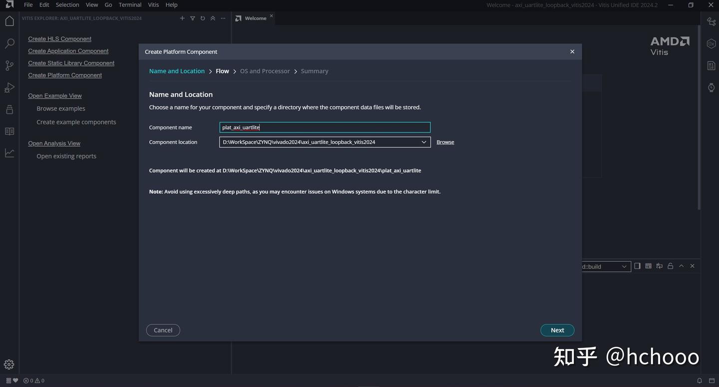This screenshot has width=719, height=387.
Task: Open the Go menu
Action: pyautogui.click(x=108, y=4)
